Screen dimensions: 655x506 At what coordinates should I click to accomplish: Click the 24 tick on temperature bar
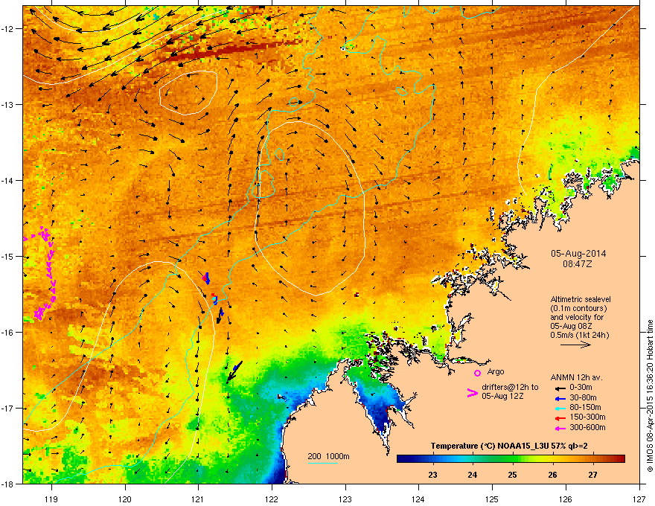coord(473,475)
